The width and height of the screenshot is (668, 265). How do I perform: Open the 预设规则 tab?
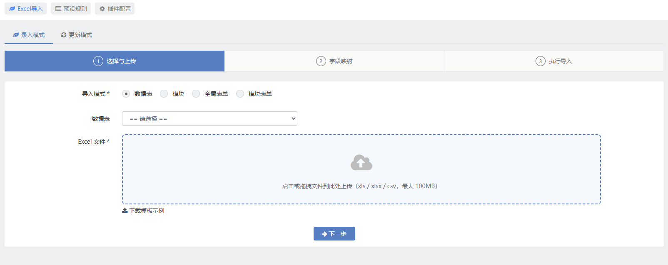click(x=71, y=9)
